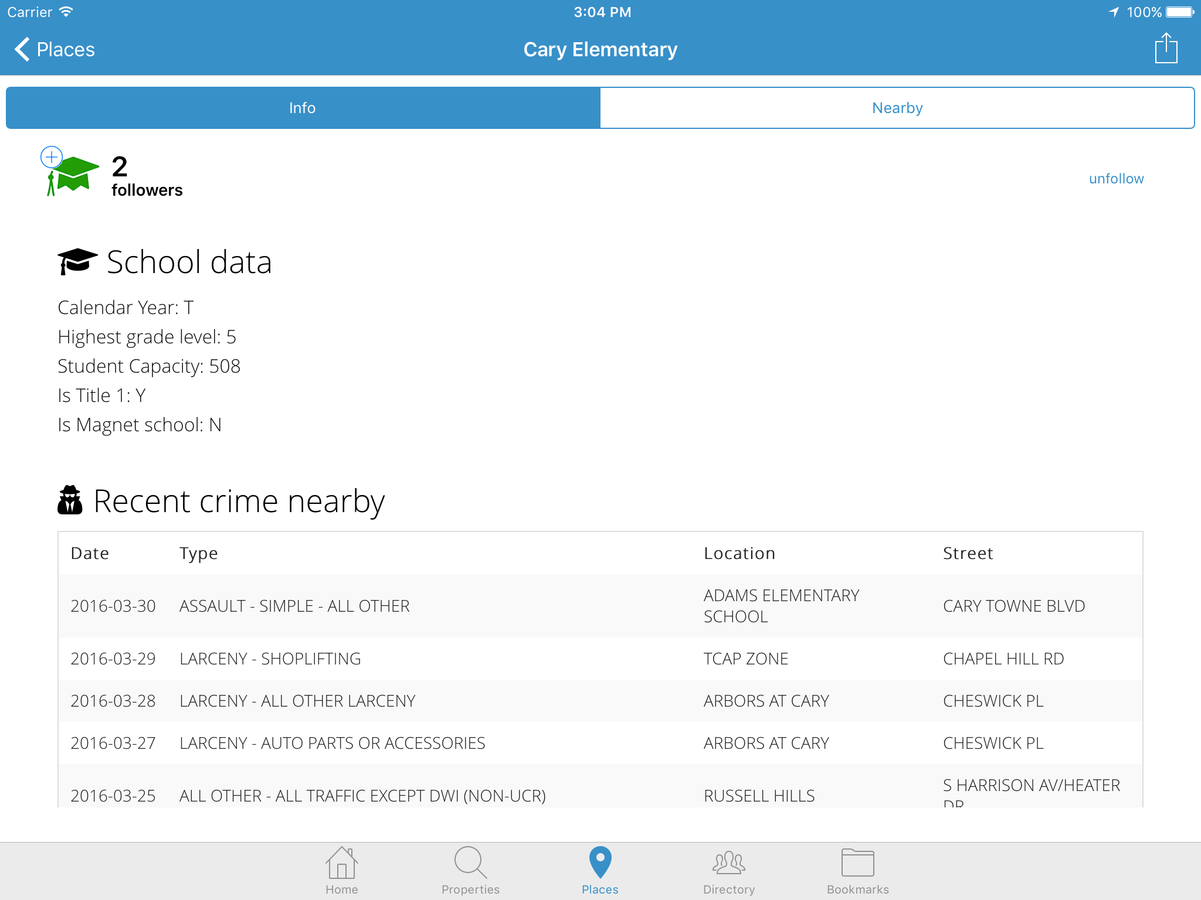Screen dimensions: 1201x900
Task: Tap the Street column header
Action: pos(968,553)
